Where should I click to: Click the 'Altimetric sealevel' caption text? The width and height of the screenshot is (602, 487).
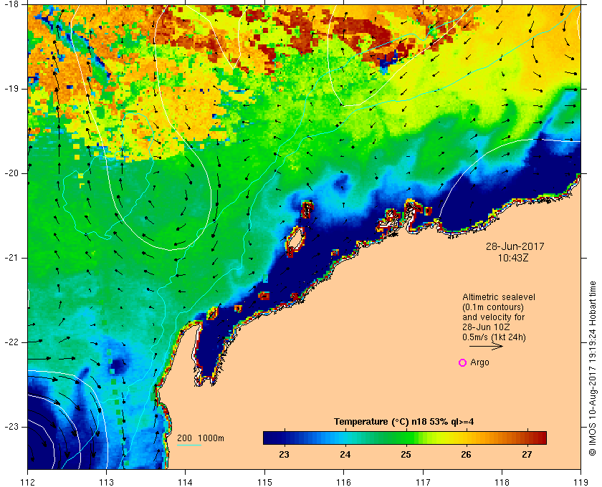coord(499,297)
